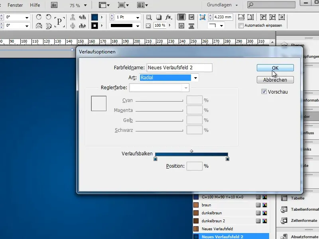
Task: Open the zoom level dropdown at 75 %
Action: 85,6
